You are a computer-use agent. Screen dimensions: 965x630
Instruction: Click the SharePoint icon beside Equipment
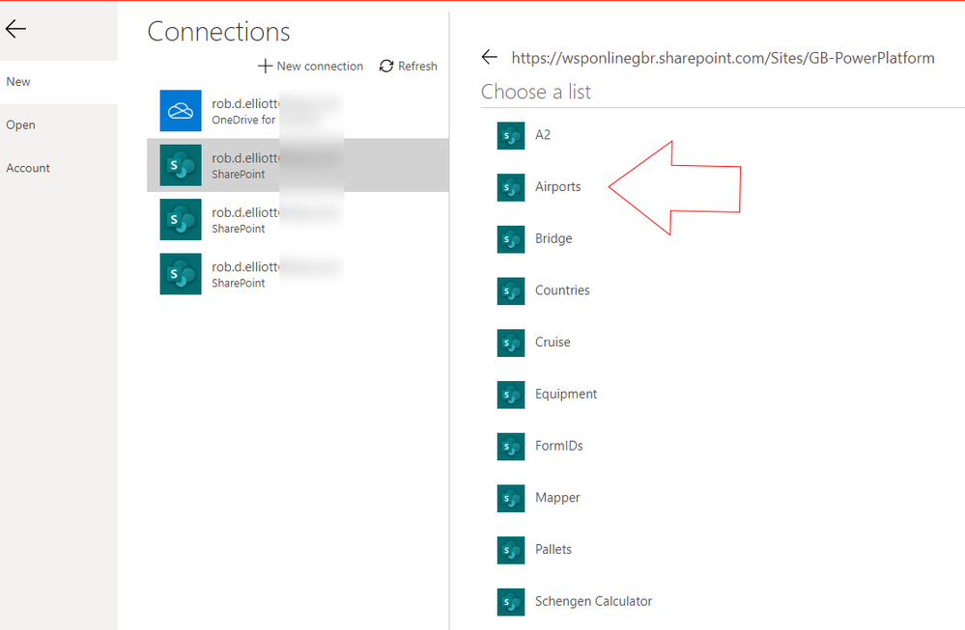tap(511, 395)
